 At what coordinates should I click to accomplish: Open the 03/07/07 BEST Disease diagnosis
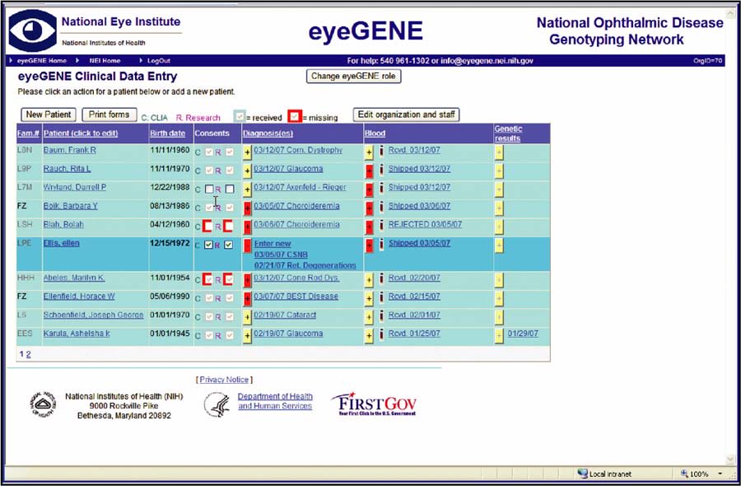pos(296,297)
